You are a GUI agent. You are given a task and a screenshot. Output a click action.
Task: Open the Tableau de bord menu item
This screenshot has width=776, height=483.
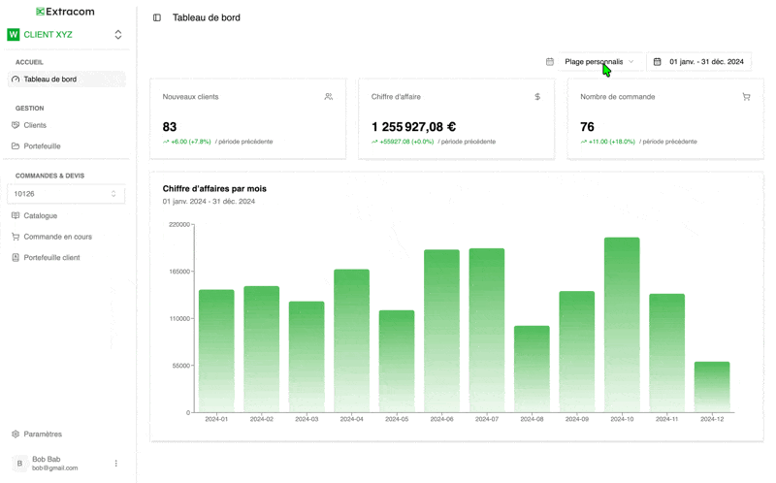click(x=50, y=80)
